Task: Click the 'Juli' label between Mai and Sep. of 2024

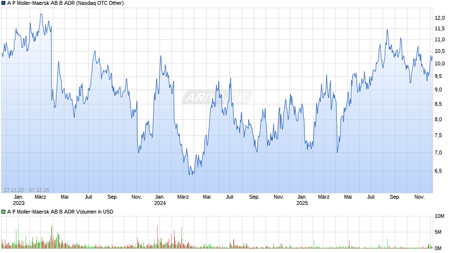Action: point(230,197)
